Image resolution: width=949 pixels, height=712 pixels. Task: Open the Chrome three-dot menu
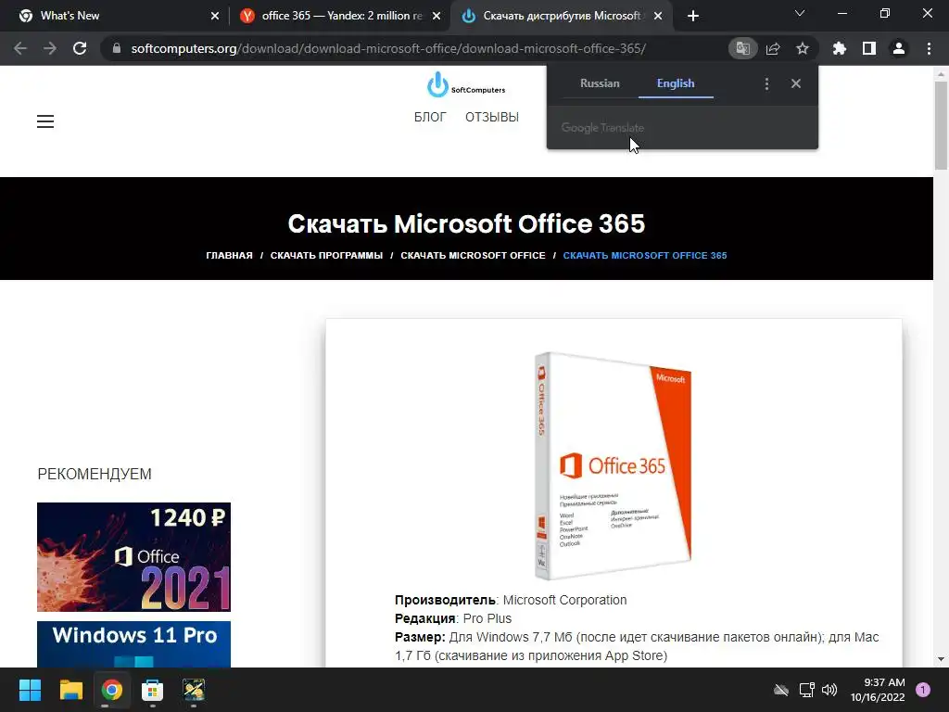click(929, 48)
